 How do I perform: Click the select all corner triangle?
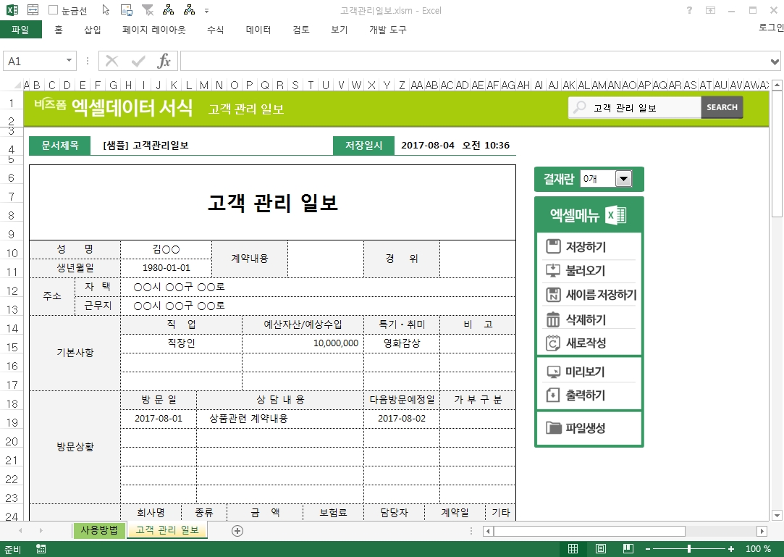[17, 85]
